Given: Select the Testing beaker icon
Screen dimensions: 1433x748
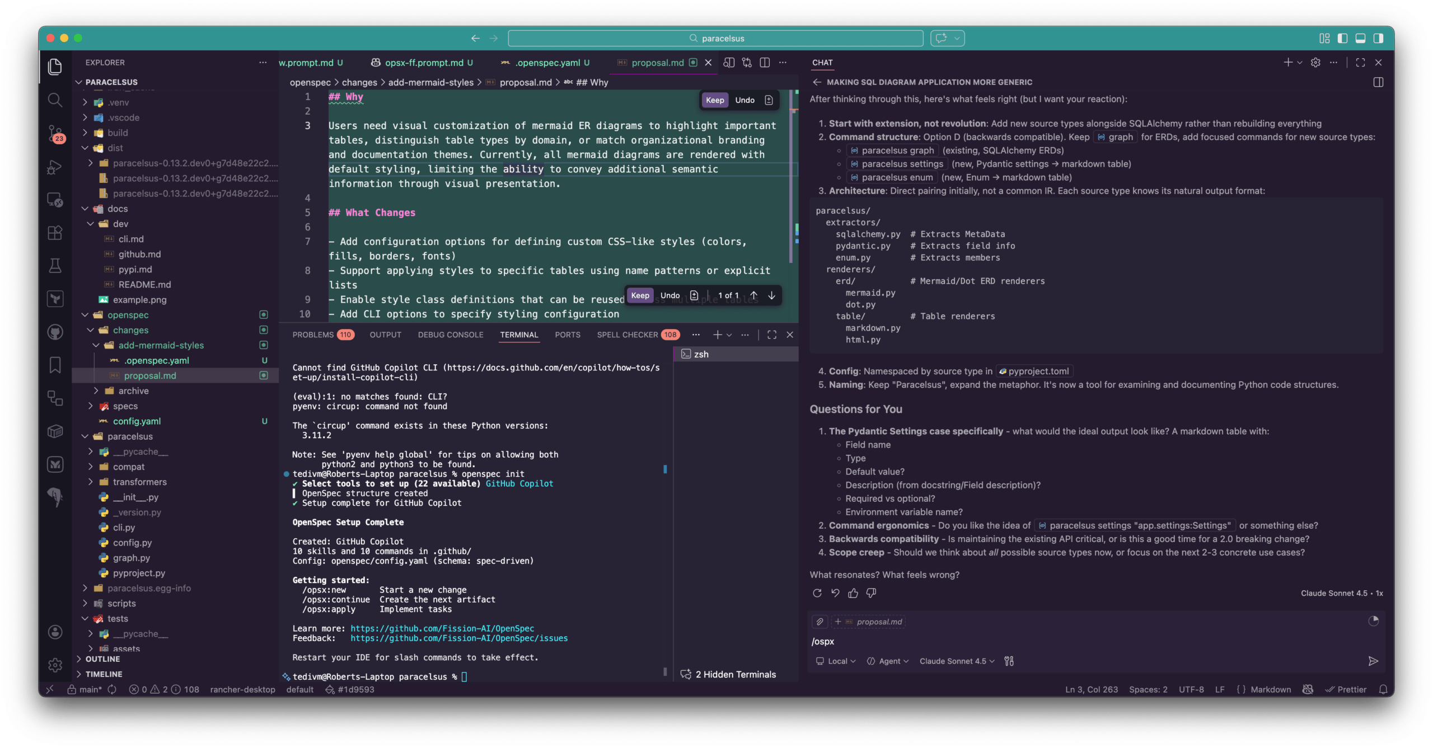Looking at the screenshot, I should coord(55,267).
